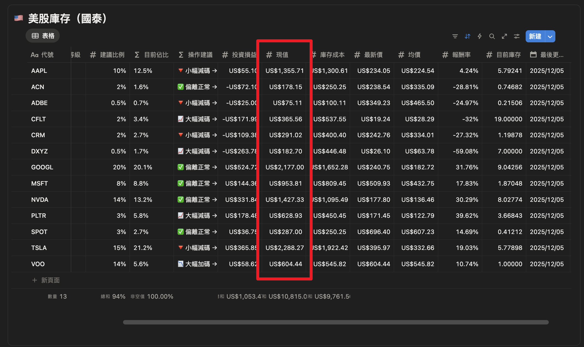Image resolution: width=584 pixels, height=347 pixels.
Task: Select the 表格 view tab
Action: [43, 36]
